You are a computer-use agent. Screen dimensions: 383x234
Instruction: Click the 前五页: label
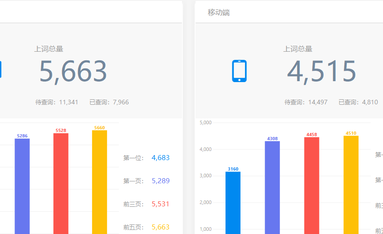click(x=133, y=227)
